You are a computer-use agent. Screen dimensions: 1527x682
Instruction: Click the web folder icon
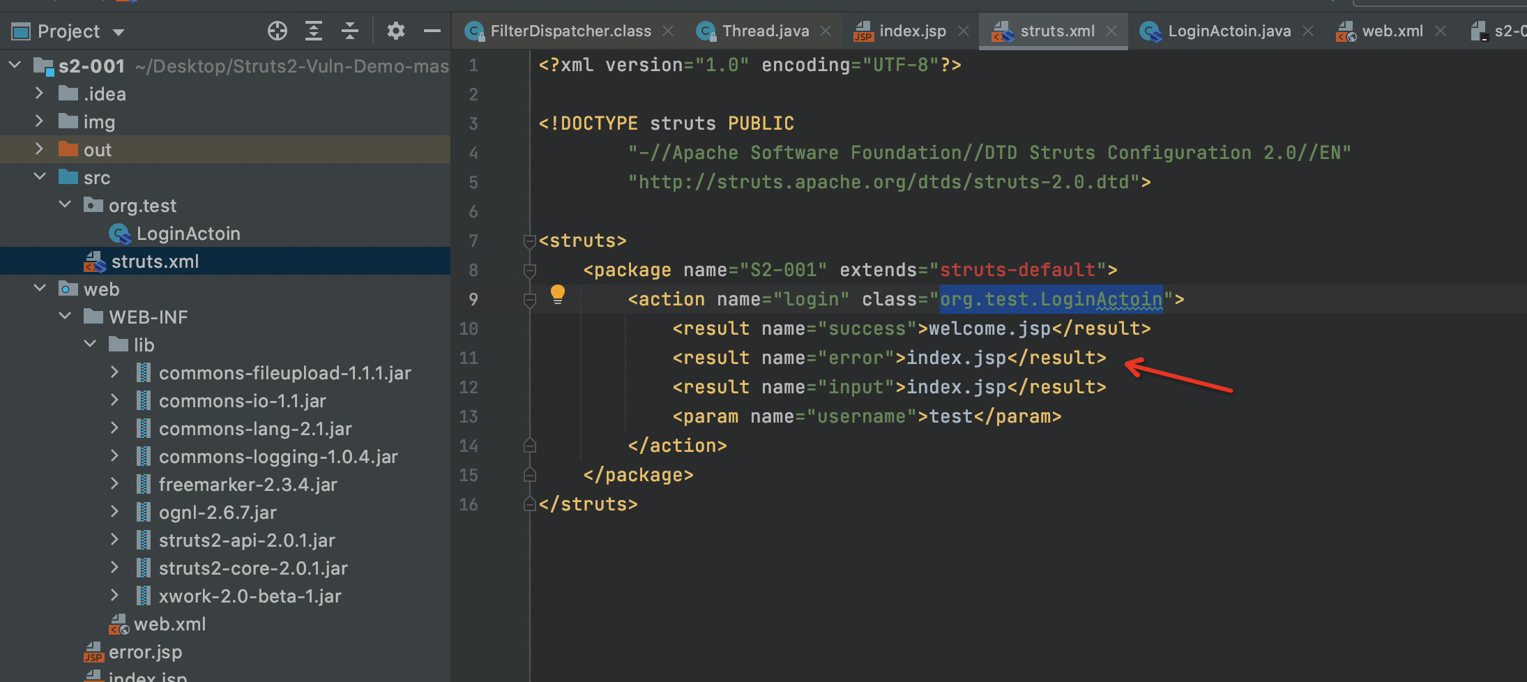(68, 289)
